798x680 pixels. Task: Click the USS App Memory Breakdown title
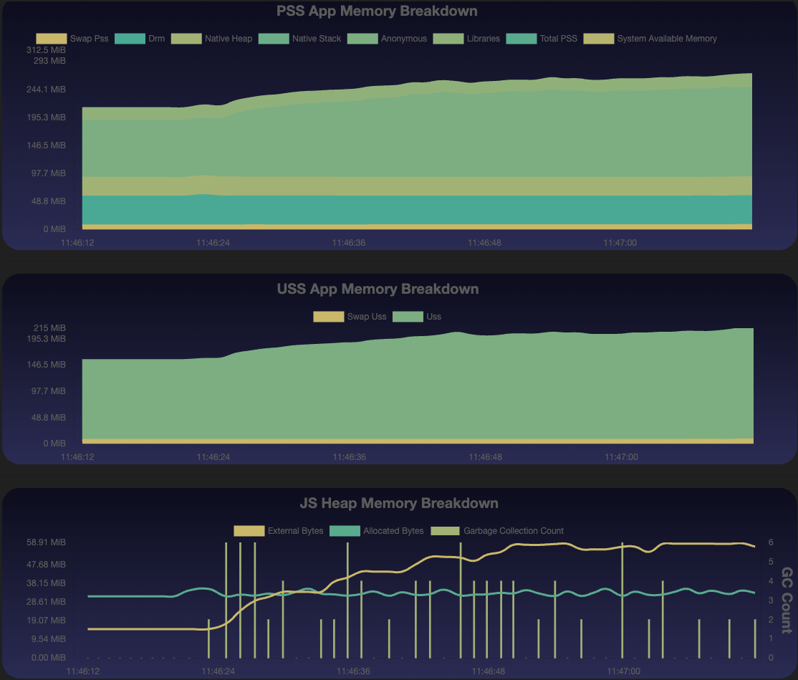(378, 289)
